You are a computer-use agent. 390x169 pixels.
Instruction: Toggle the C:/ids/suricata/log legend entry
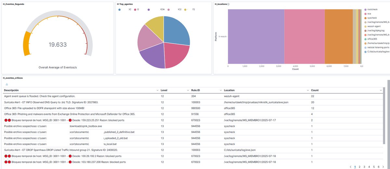tap(377, 52)
